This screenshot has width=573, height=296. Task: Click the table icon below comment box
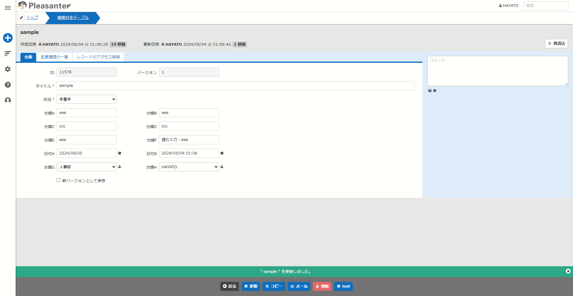435,90
